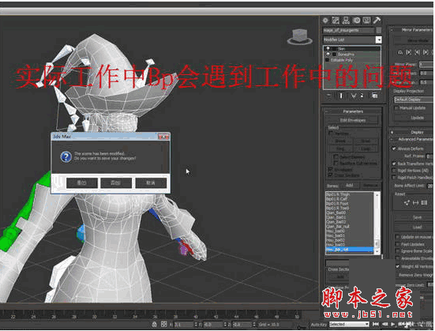
Task: Click the object color swatch beside the name field
Action: (379, 30)
